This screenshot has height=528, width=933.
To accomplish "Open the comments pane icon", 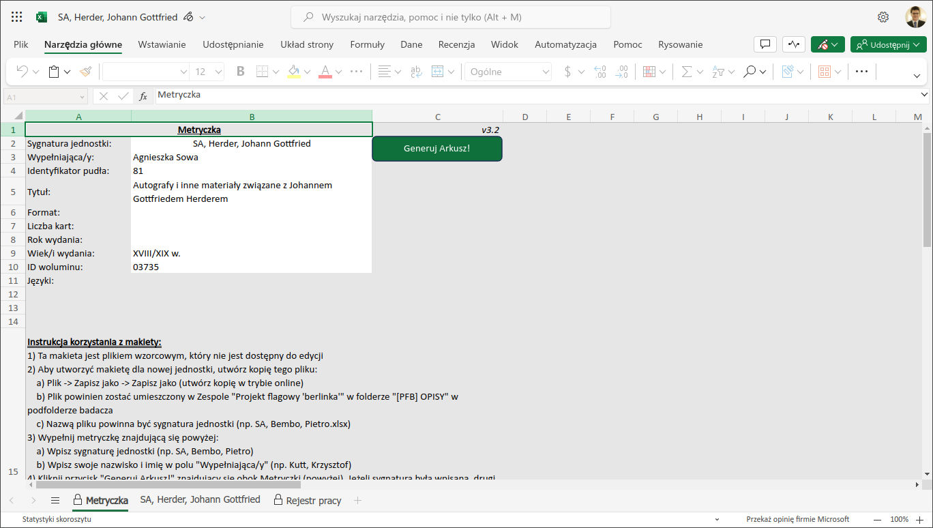I will (x=765, y=44).
